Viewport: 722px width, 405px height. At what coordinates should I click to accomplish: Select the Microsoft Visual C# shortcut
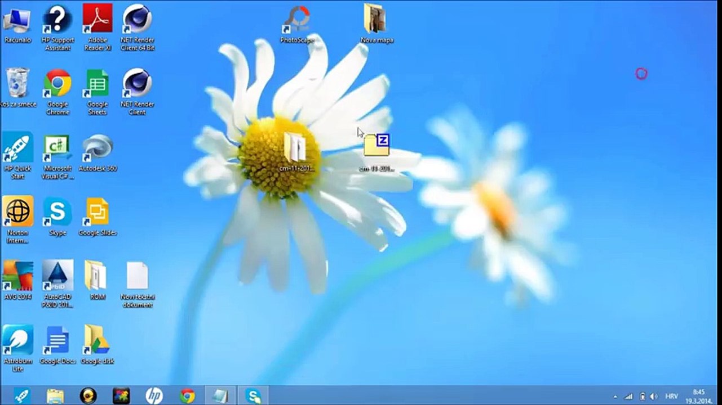57,156
